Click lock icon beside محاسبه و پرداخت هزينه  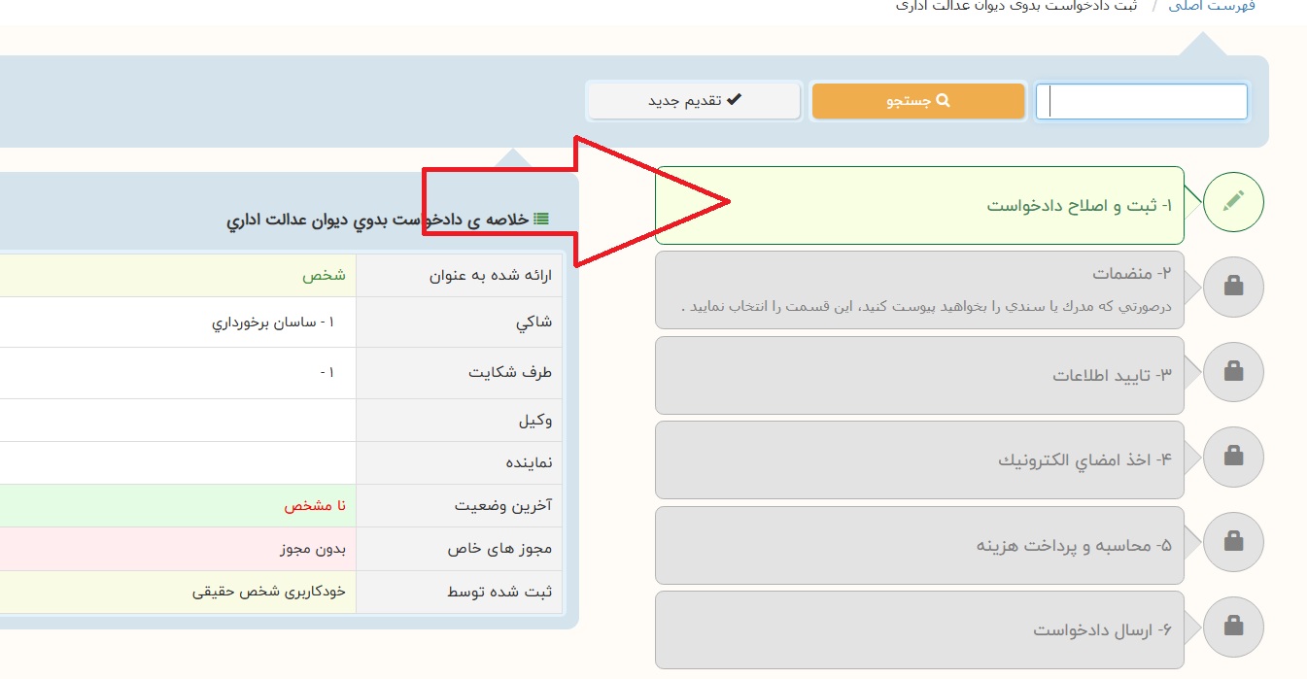tap(1233, 541)
